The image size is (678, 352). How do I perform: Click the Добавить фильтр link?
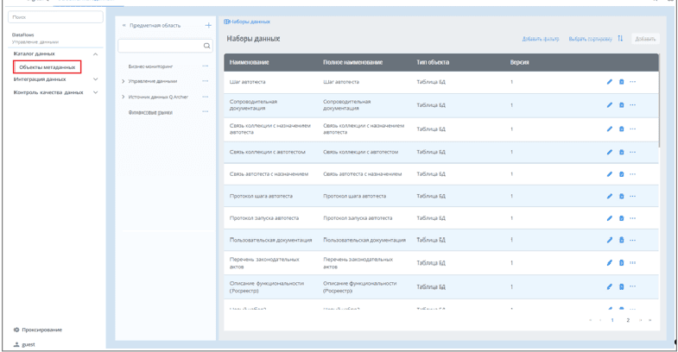541,39
